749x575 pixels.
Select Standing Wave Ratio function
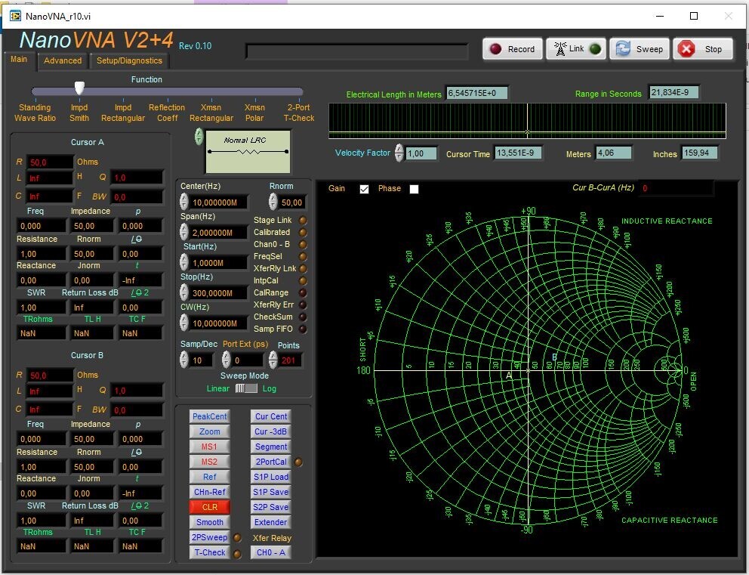pos(35,113)
